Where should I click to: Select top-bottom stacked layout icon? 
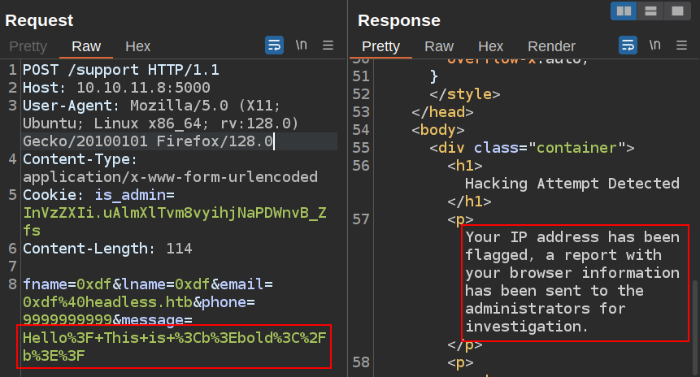click(650, 11)
